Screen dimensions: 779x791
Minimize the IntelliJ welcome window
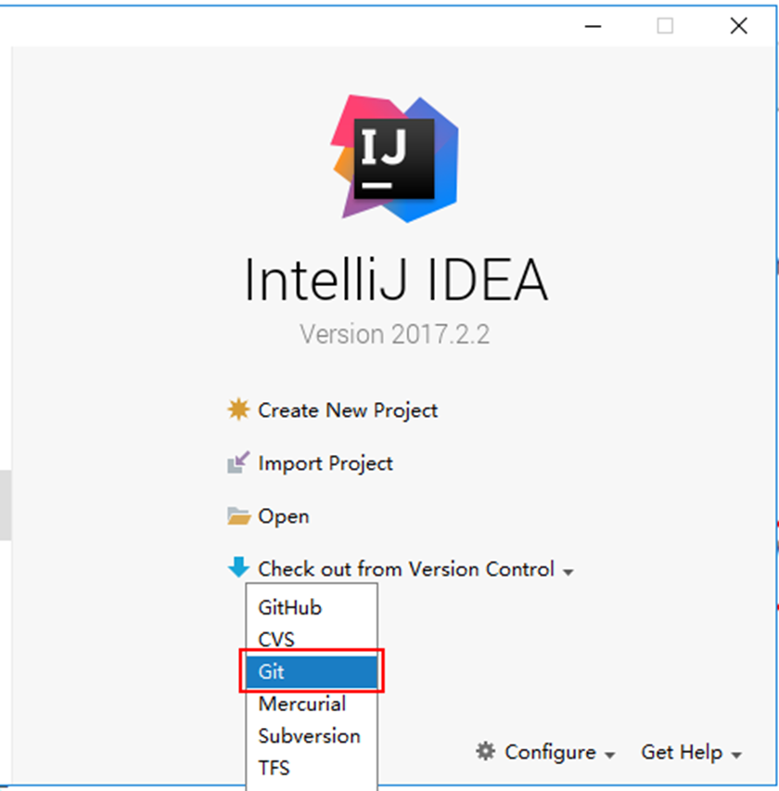click(594, 26)
